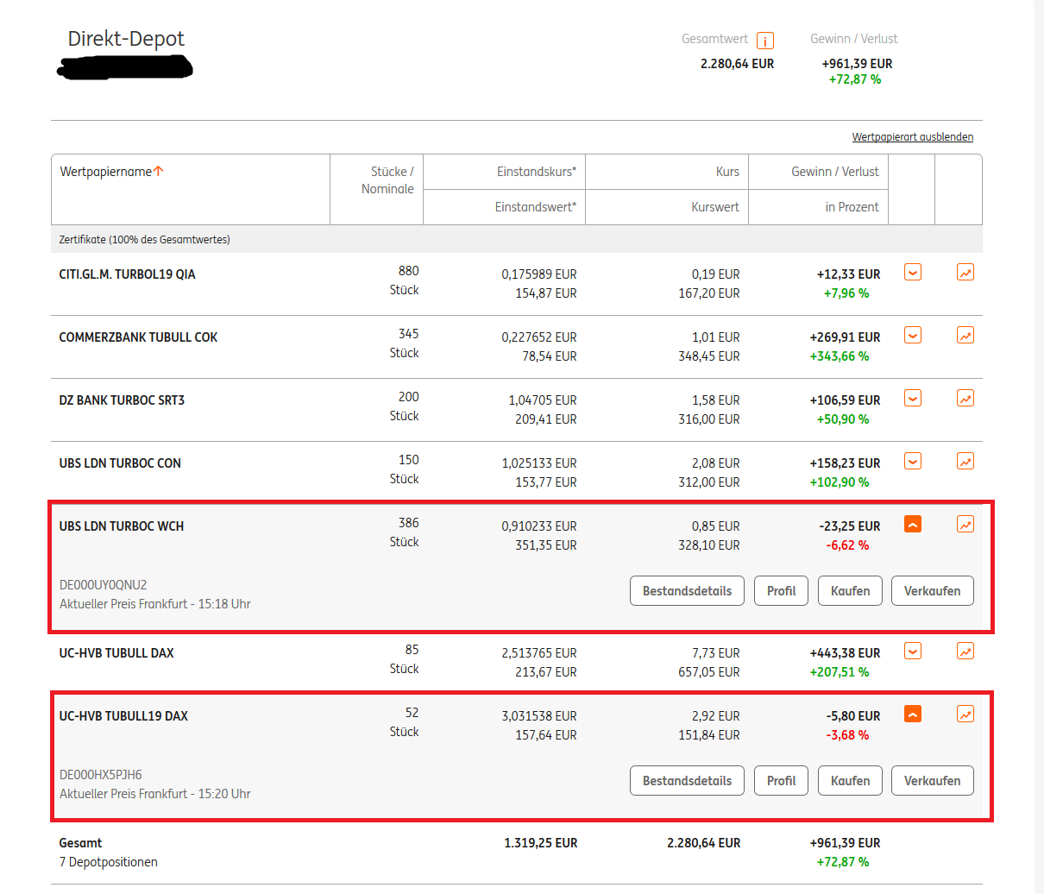The height and width of the screenshot is (894, 1044).
Task: Click Kaufen for UC-HVB TUBULL19 DAX
Action: pos(850,781)
